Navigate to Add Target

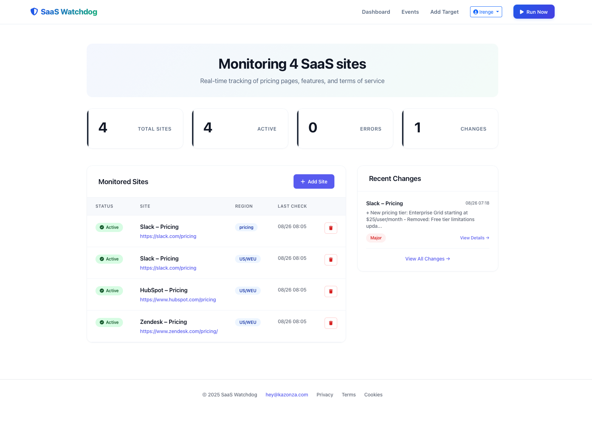pyautogui.click(x=444, y=12)
